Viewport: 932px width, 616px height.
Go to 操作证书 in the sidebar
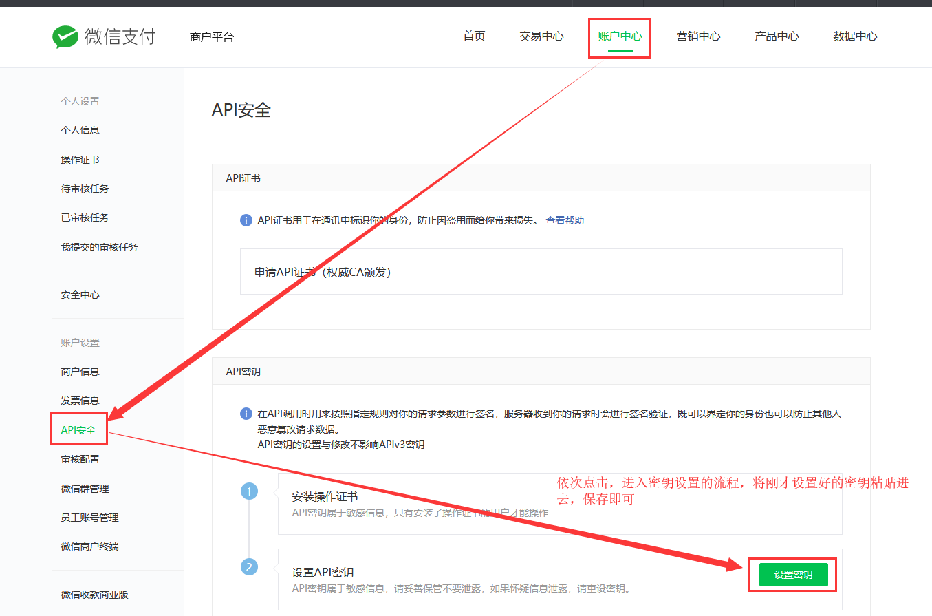(x=80, y=160)
